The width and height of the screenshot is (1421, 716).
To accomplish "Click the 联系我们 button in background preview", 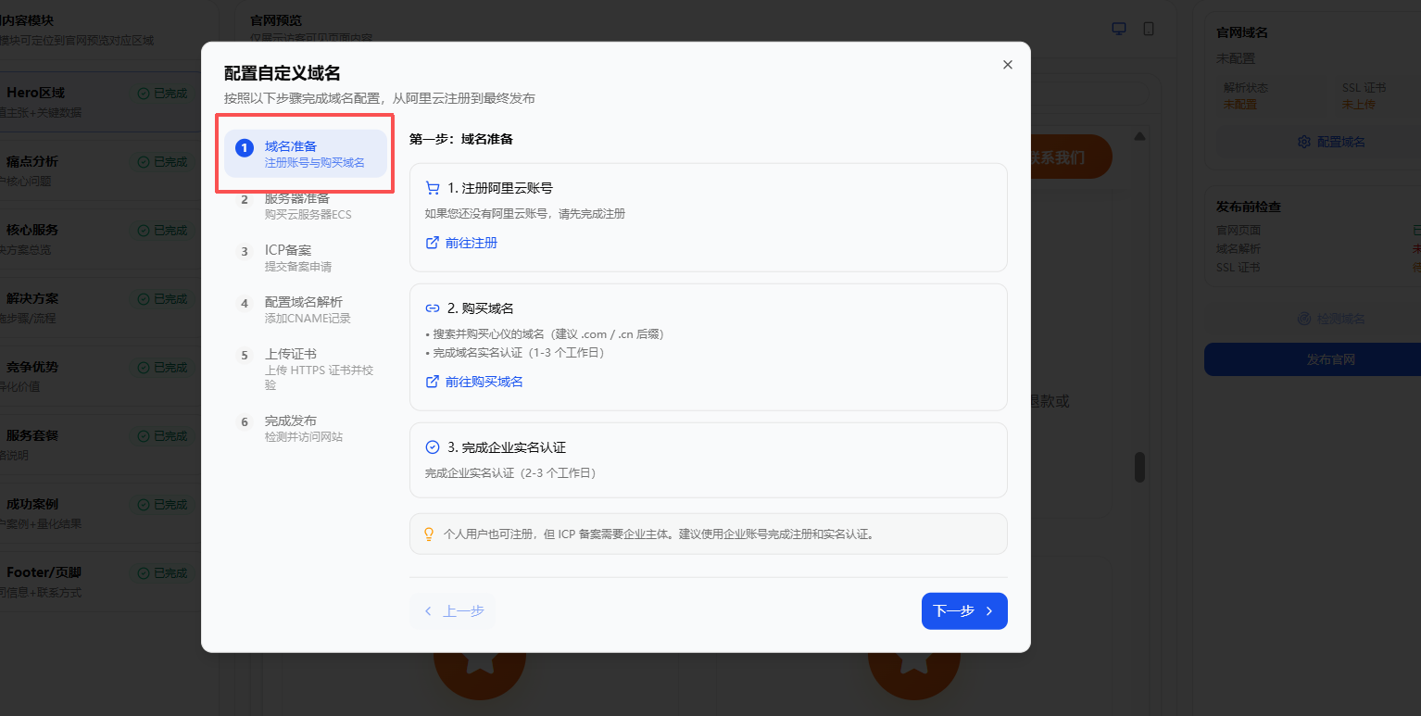I will [1070, 157].
